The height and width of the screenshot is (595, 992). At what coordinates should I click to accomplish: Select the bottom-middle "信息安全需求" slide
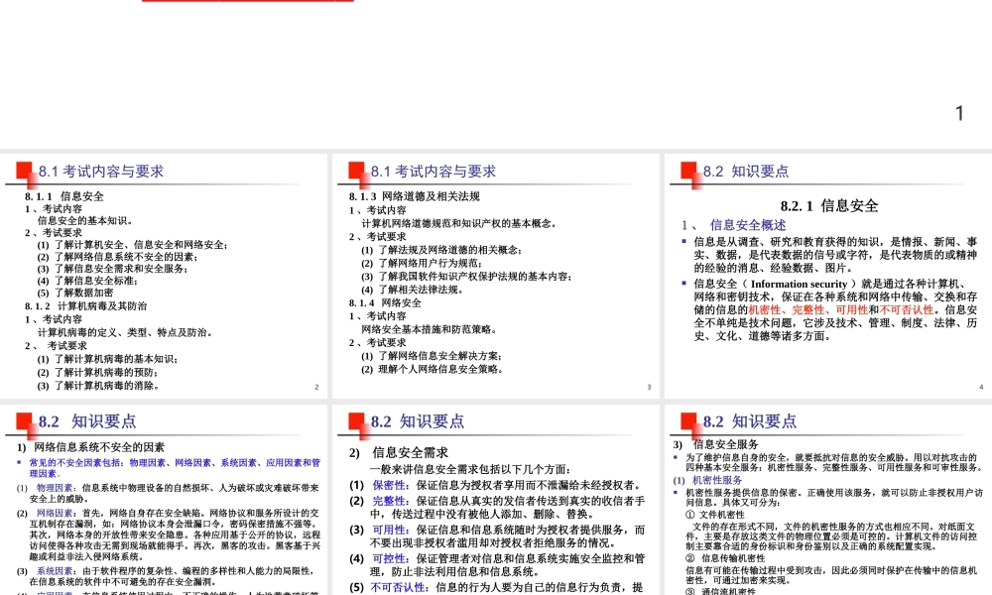(x=496, y=496)
